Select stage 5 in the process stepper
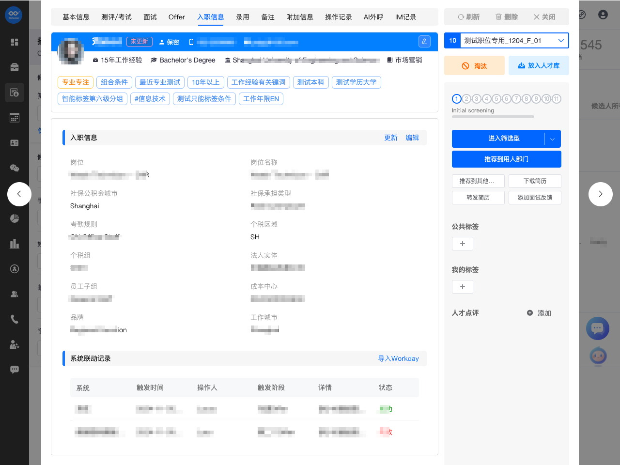 [496, 99]
